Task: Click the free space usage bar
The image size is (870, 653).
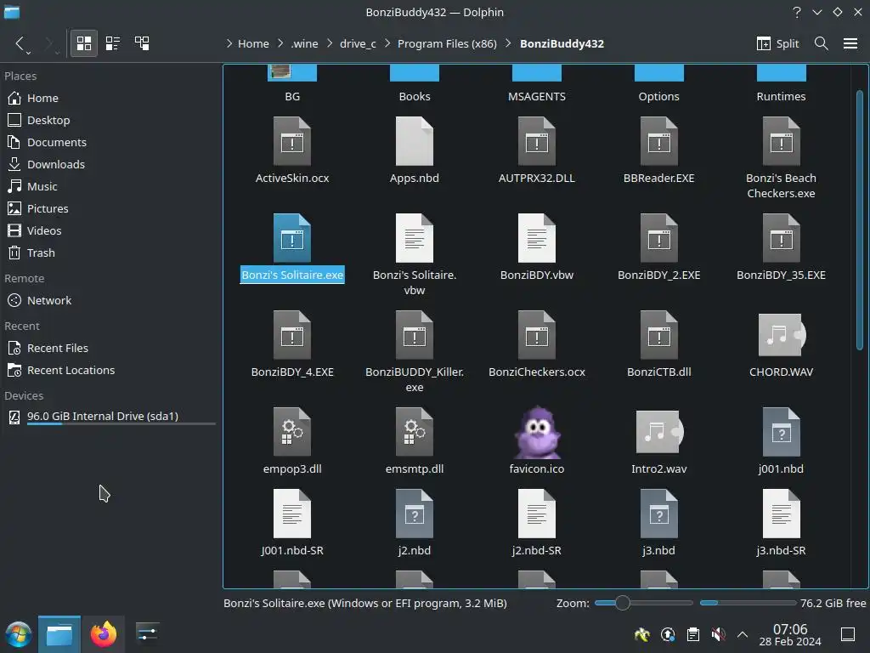Action: pyautogui.click(x=748, y=603)
